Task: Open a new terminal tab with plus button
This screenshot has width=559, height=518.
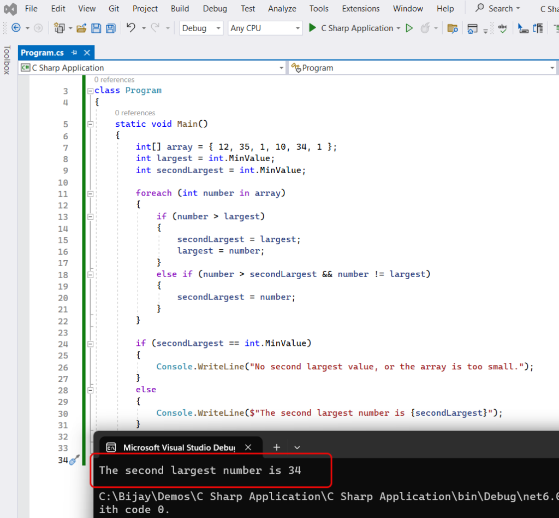Action: tap(276, 447)
